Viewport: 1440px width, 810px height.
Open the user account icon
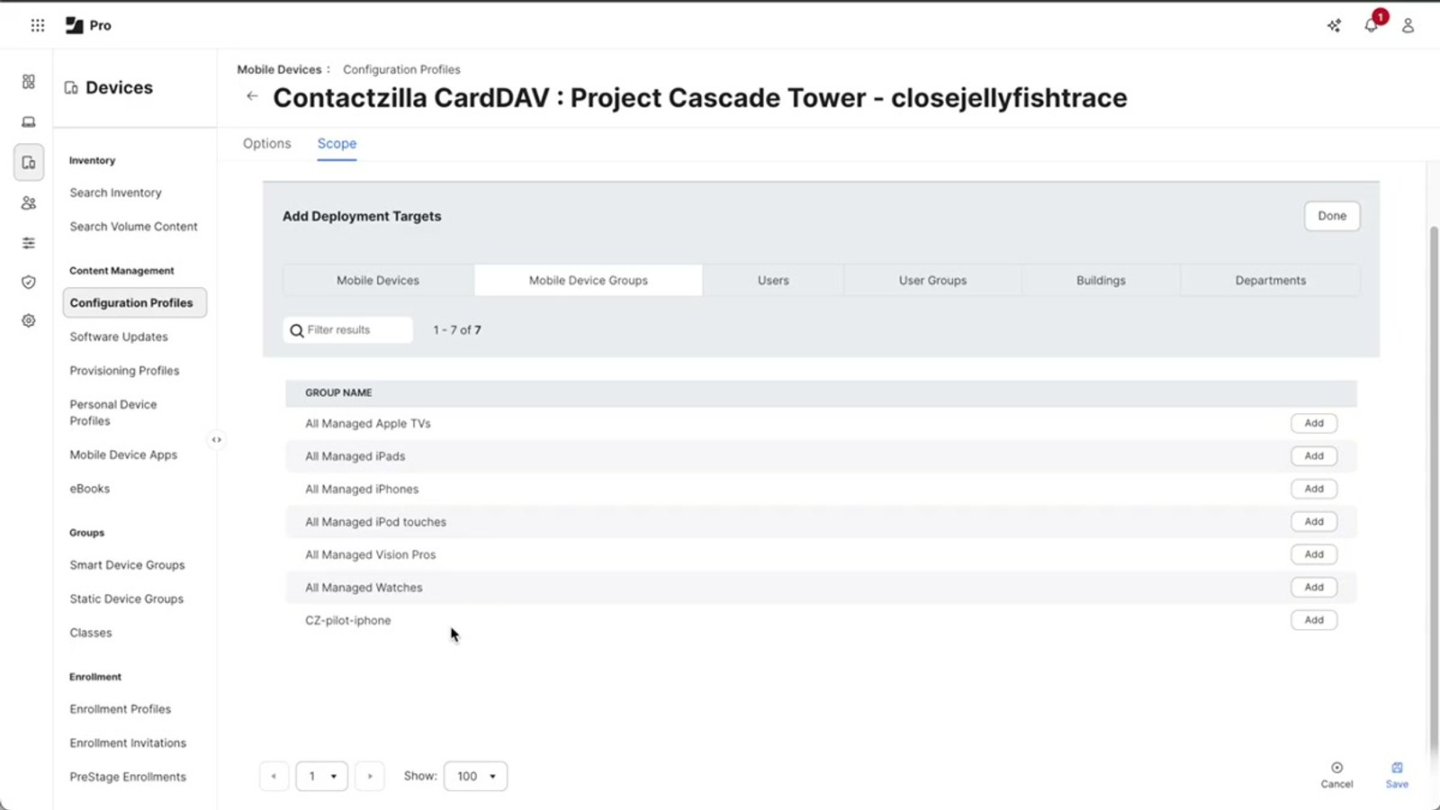1408,25
